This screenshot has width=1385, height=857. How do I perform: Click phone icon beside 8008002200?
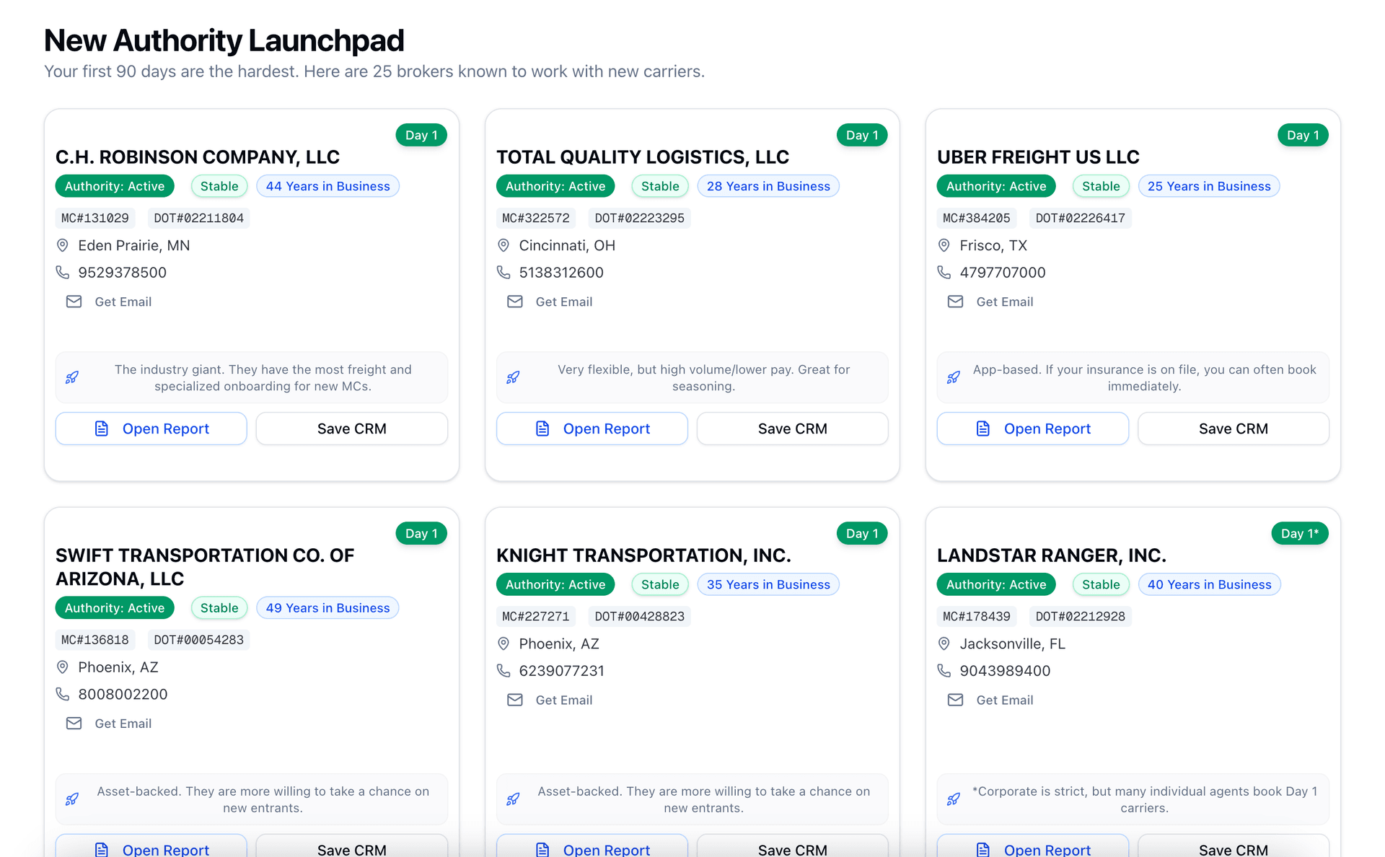(x=63, y=694)
